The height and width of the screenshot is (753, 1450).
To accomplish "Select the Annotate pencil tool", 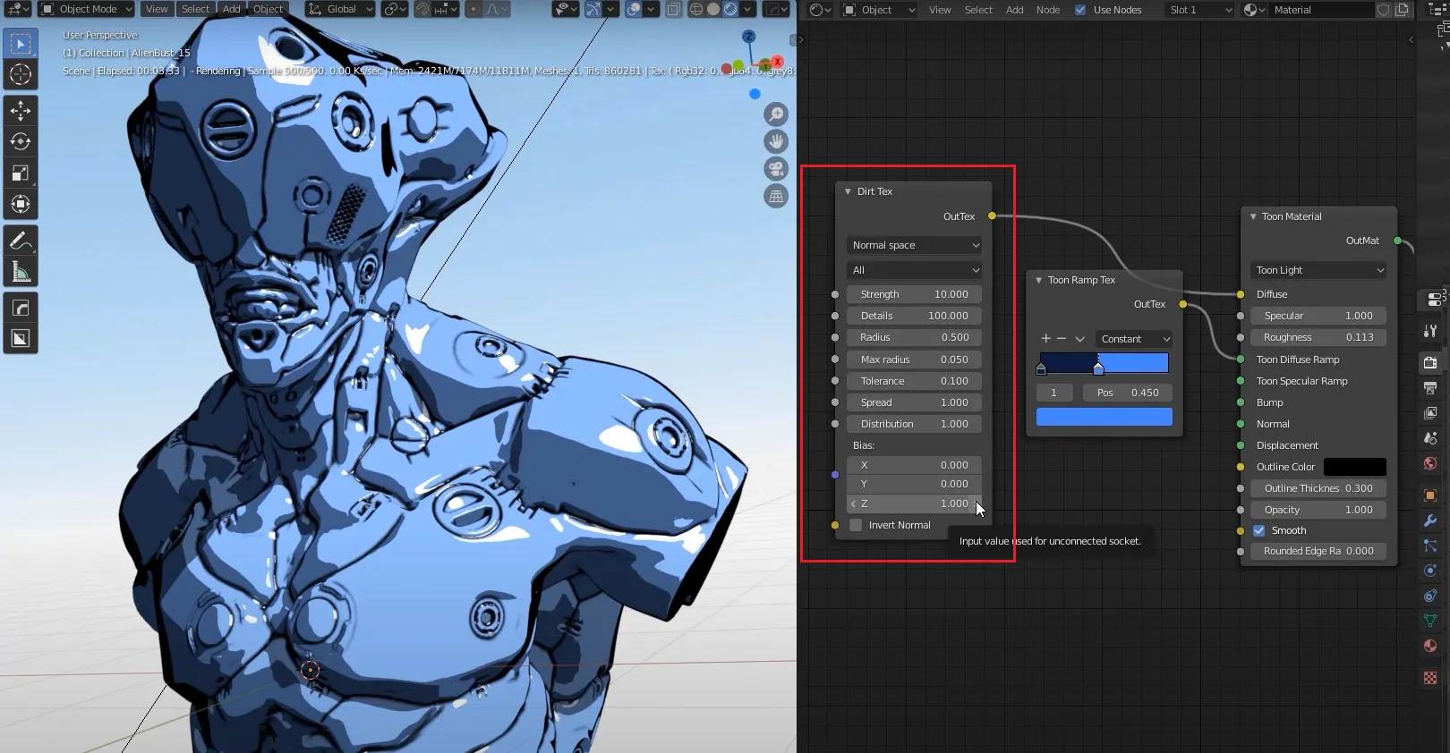I will coord(21,241).
